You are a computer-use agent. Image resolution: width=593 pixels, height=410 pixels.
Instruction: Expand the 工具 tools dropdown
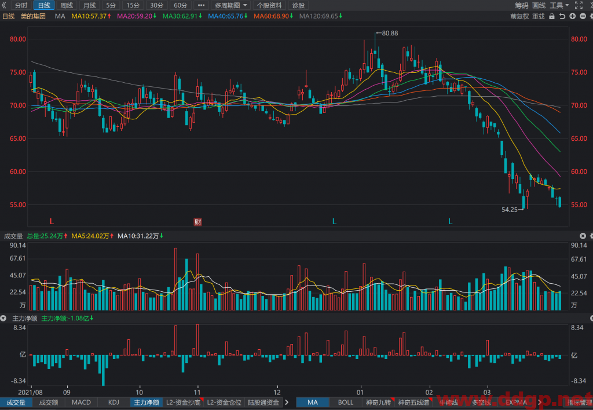(x=559, y=5)
